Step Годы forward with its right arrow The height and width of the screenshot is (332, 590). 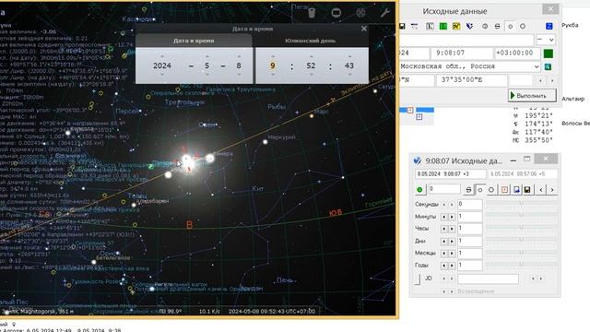click(x=452, y=266)
